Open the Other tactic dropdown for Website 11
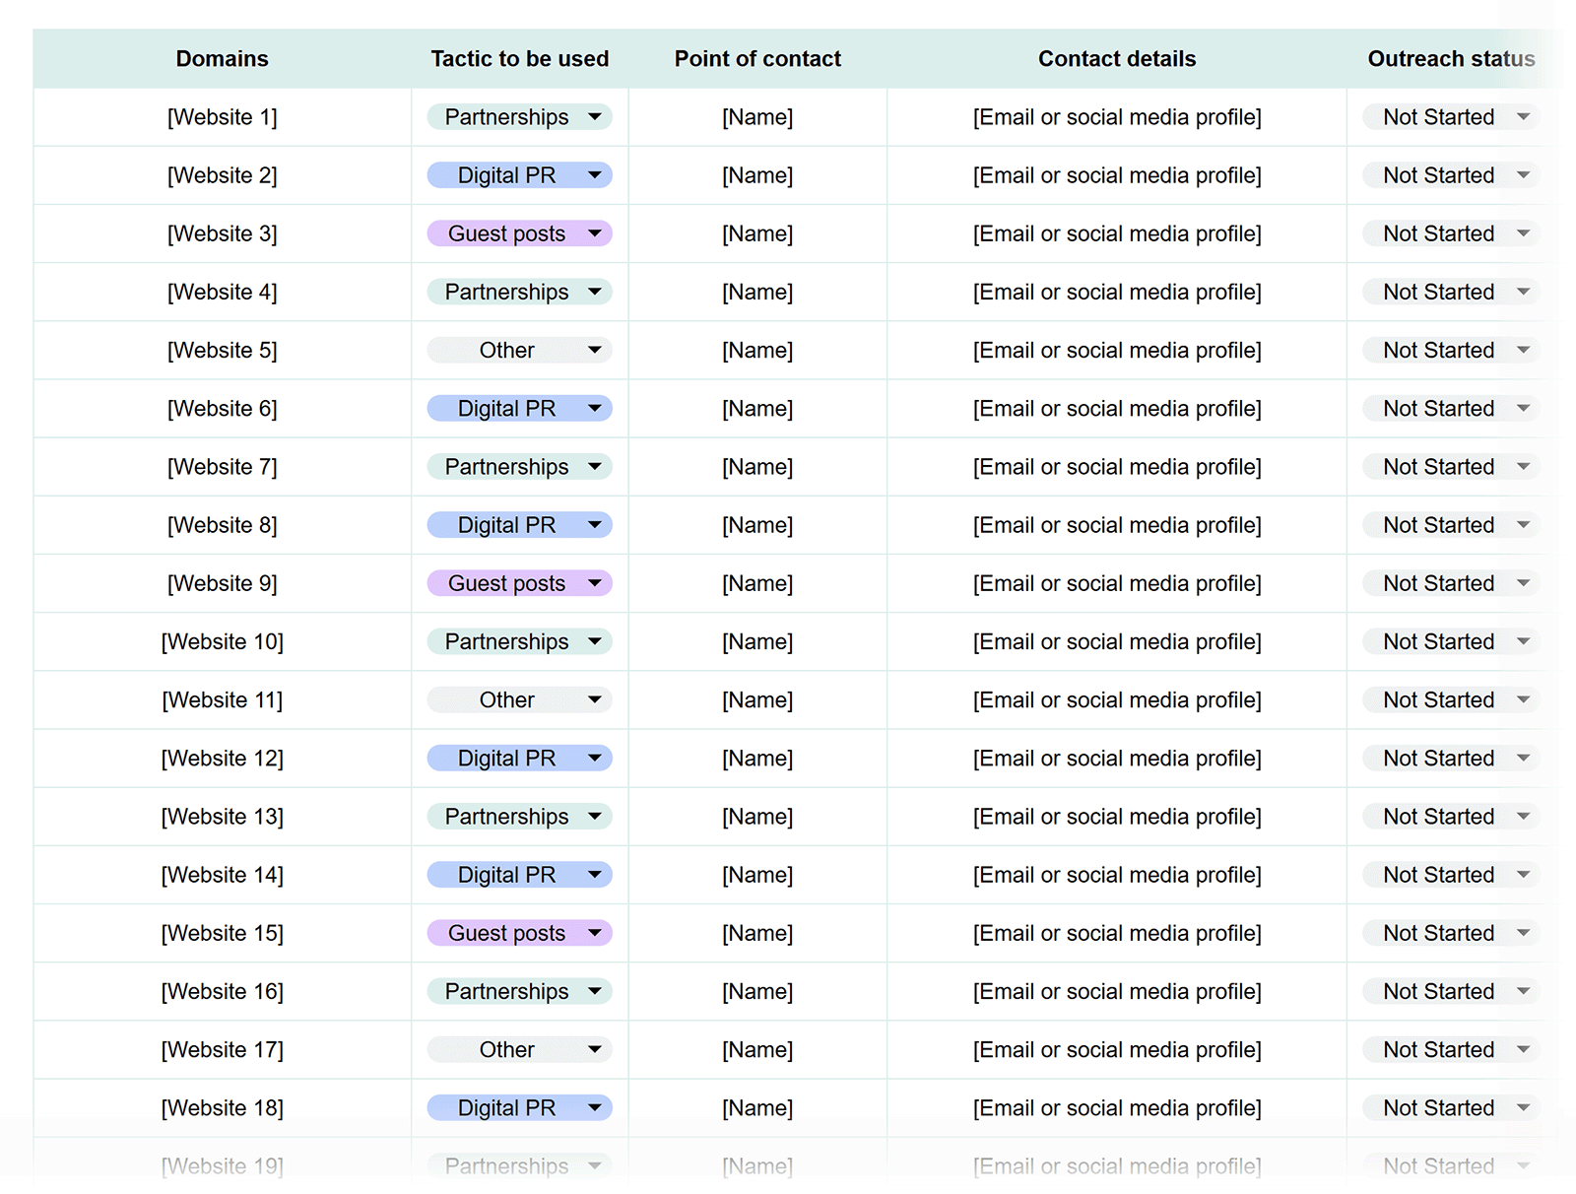Image resolution: width=1576 pixels, height=1194 pixels. tap(519, 699)
